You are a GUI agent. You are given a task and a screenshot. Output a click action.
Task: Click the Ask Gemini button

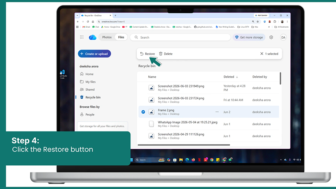pos(261,15)
